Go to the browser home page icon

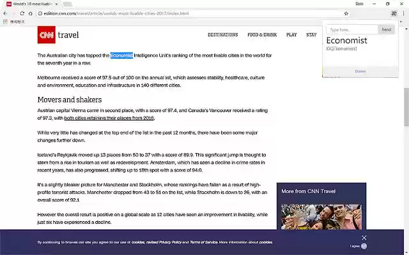click(x=31, y=13)
